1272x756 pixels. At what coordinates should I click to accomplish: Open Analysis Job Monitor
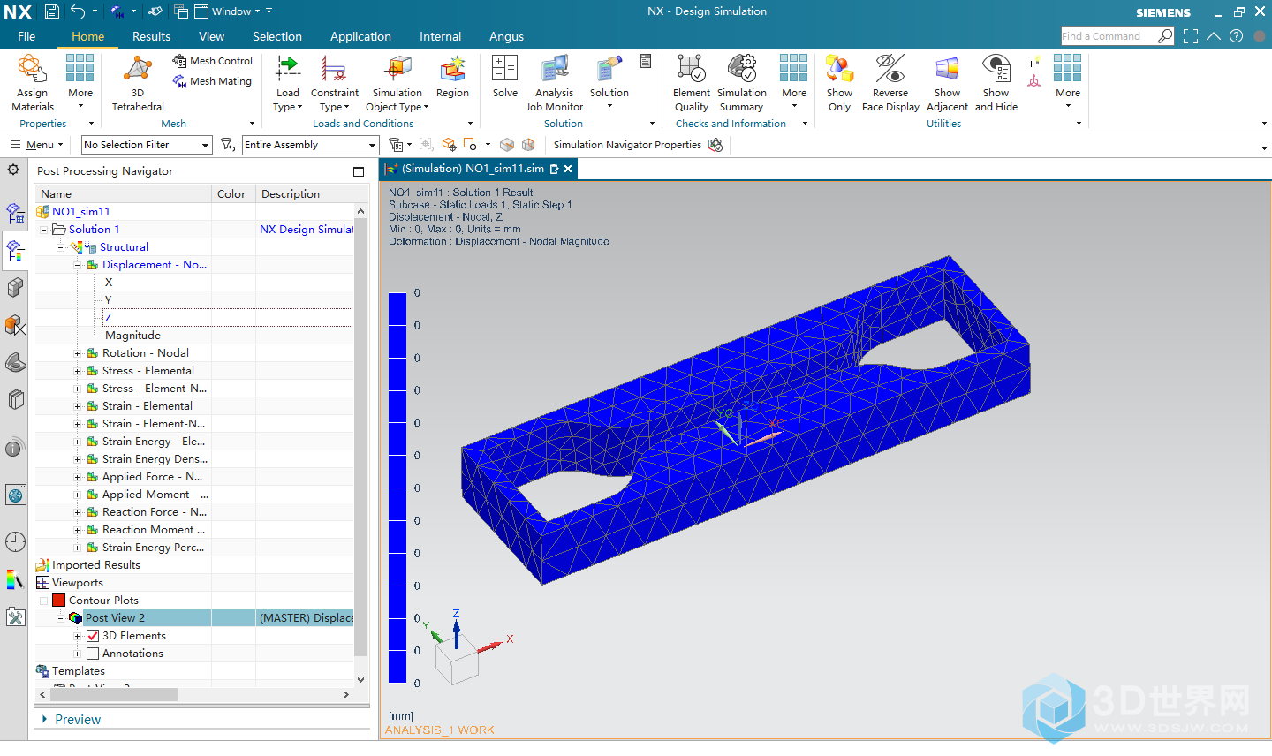[555, 83]
